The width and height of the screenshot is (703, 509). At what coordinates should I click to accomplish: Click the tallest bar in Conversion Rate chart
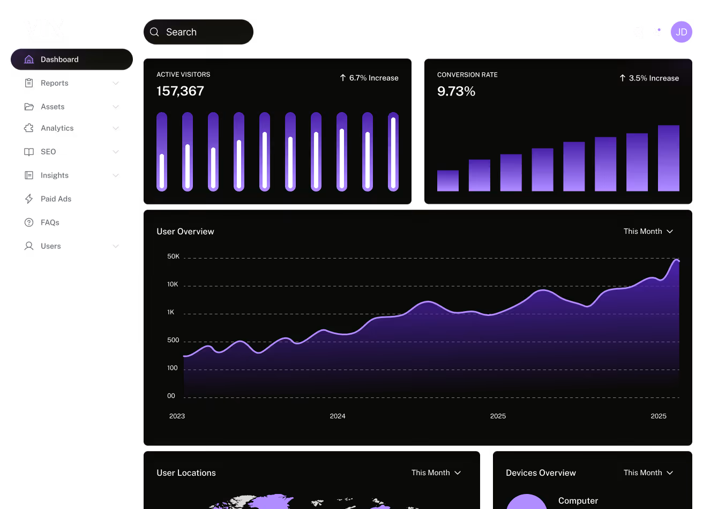pyautogui.click(x=669, y=158)
